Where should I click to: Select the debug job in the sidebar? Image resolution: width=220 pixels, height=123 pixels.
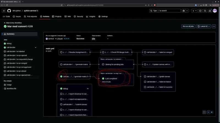(x=9, y=43)
